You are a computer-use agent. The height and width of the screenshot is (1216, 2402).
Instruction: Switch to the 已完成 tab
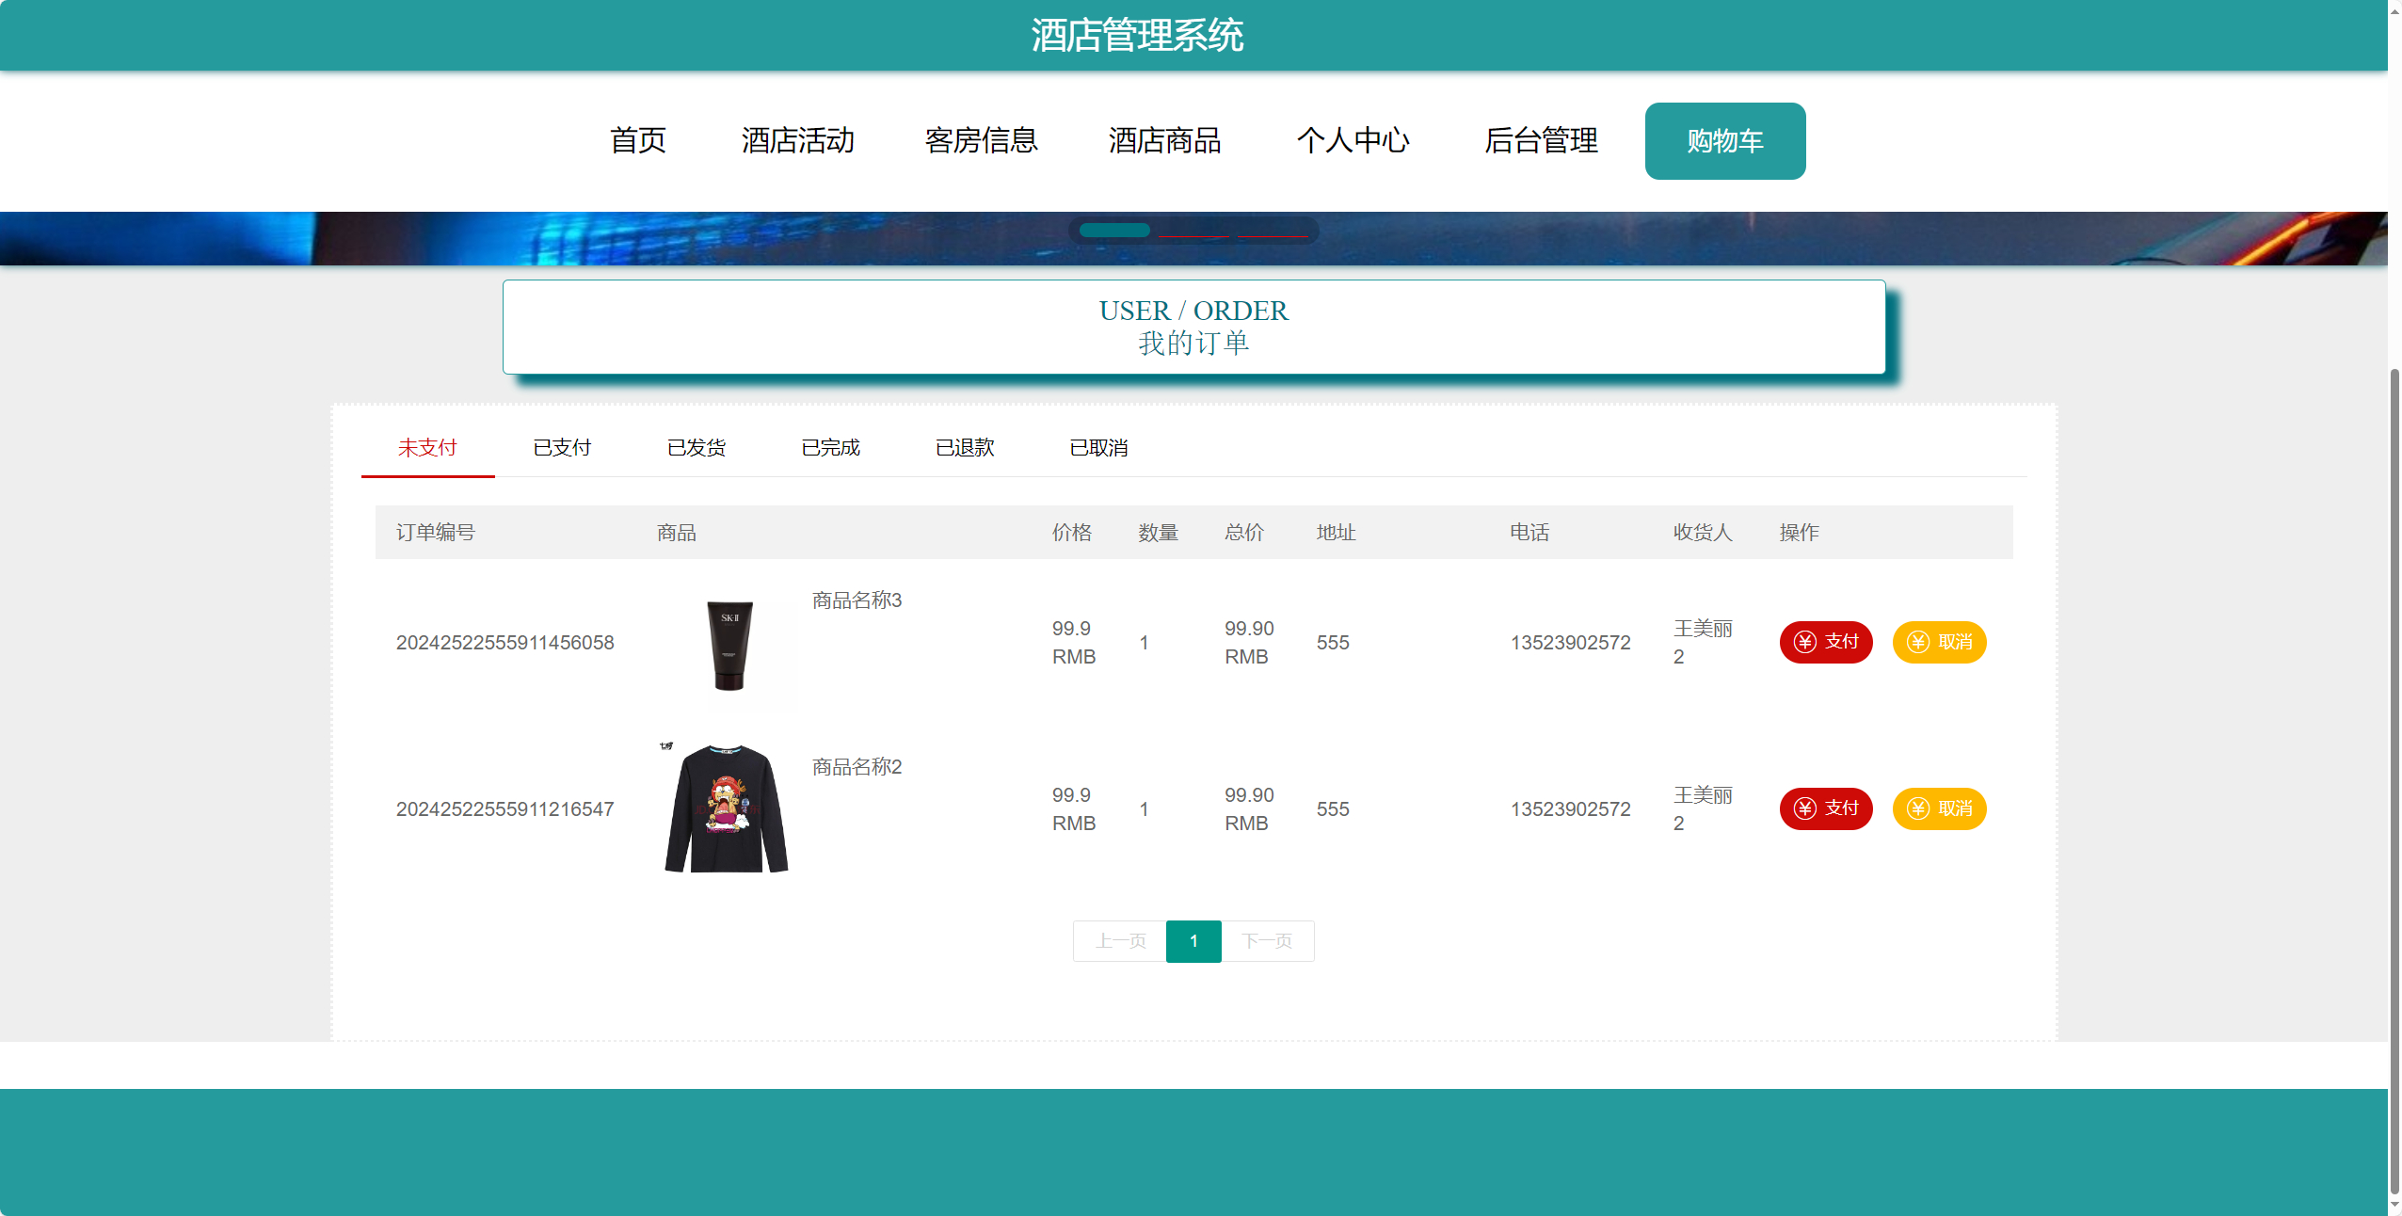click(831, 448)
